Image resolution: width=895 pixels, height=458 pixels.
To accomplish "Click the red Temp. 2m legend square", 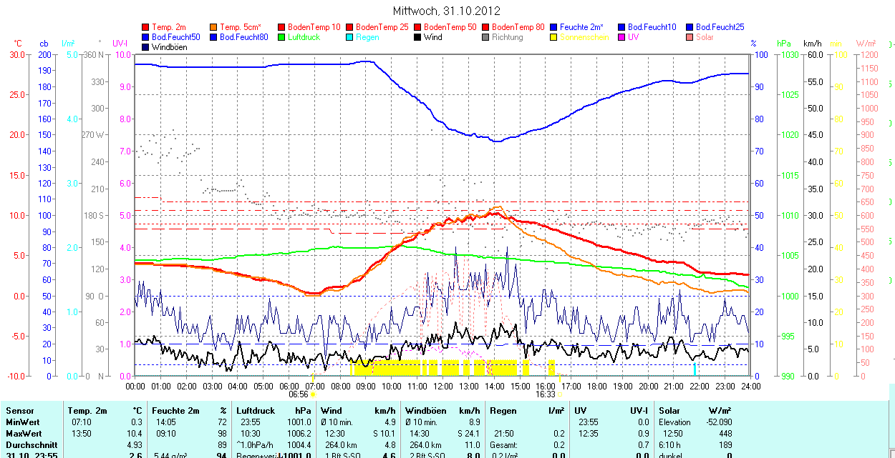I will (x=146, y=27).
